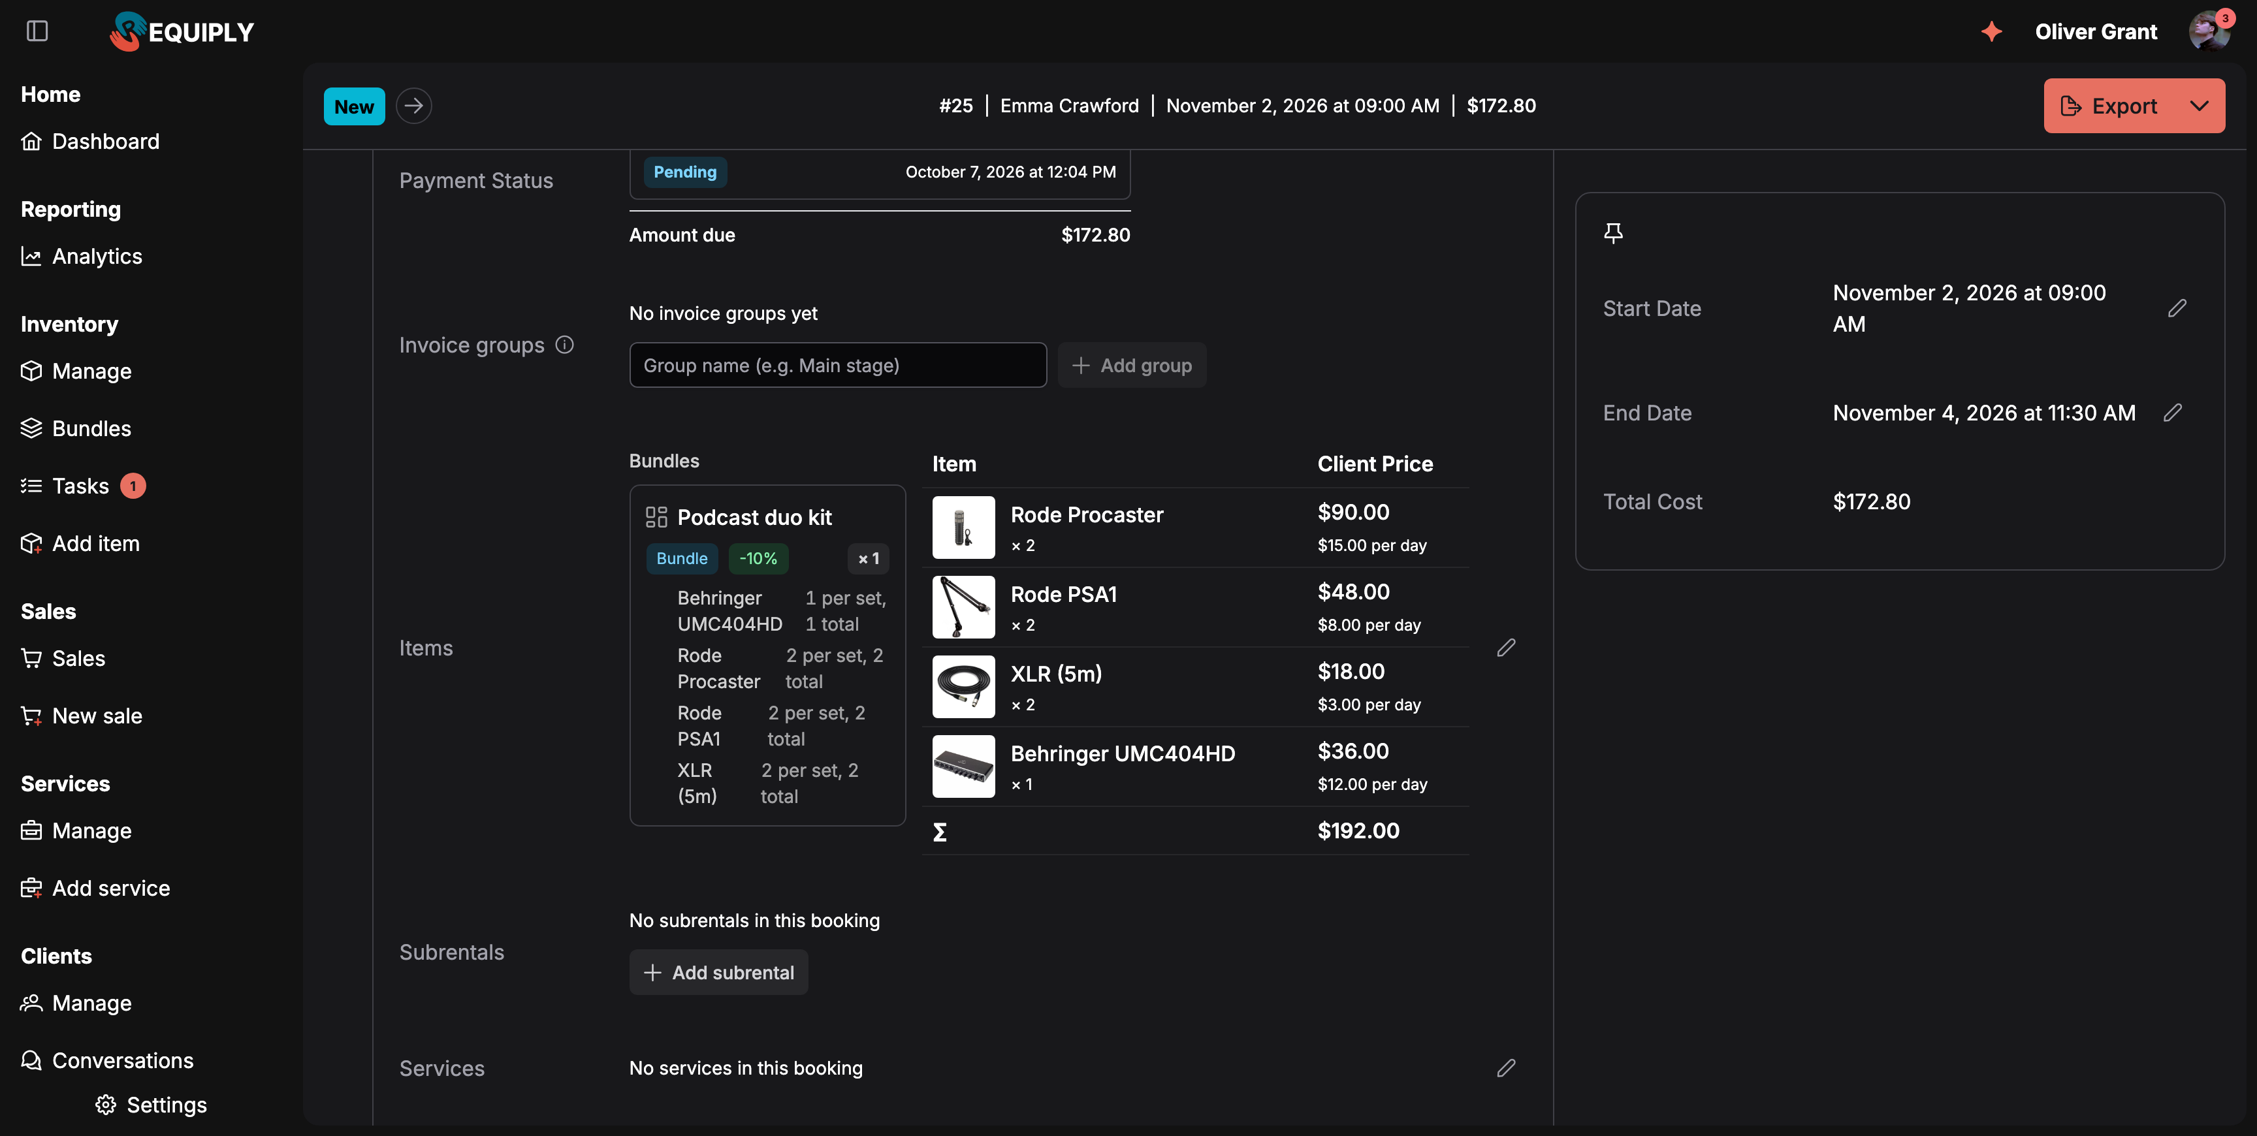
Task: Show the Invoice groups info icon
Action: click(565, 344)
